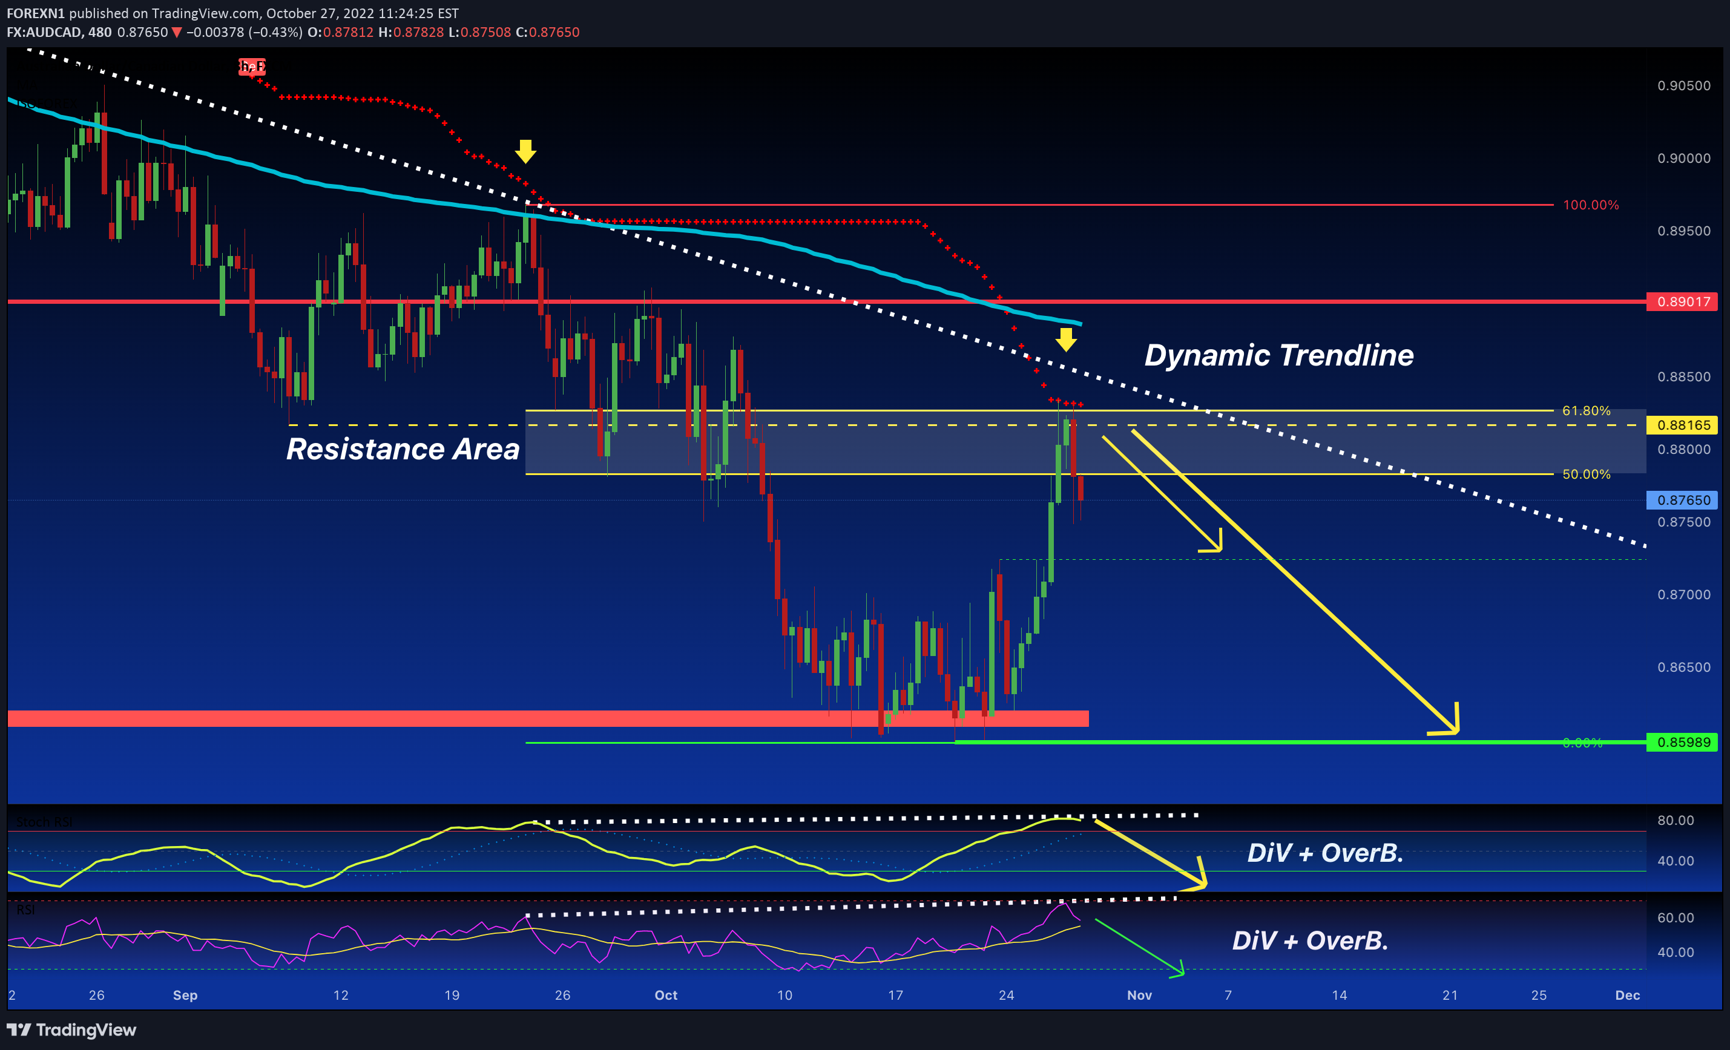This screenshot has height=1050, width=1730.
Task: Click date 24 on the time axis
Action: pyautogui.click(x=1006, y=996)
